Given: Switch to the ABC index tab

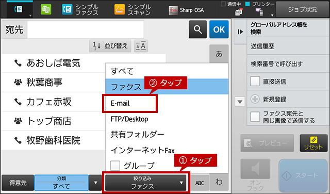Looking at the screenshot, I should click(x=200, y=183).
